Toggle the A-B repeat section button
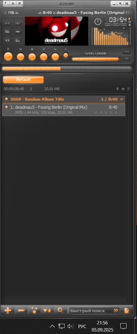 pyautogui.click(x=7, y=23)
